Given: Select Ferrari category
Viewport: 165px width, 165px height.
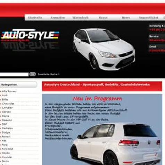Looking at the screenshot, I should 6,137.
